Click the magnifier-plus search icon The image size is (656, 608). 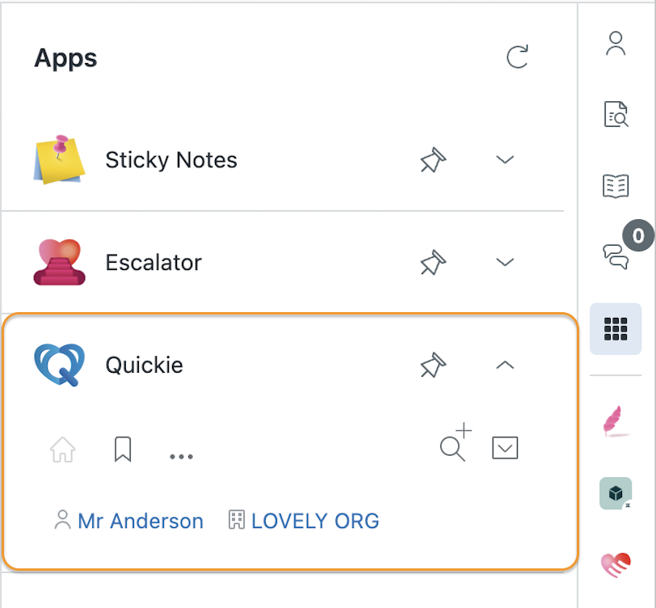click(x=456, y=442)
